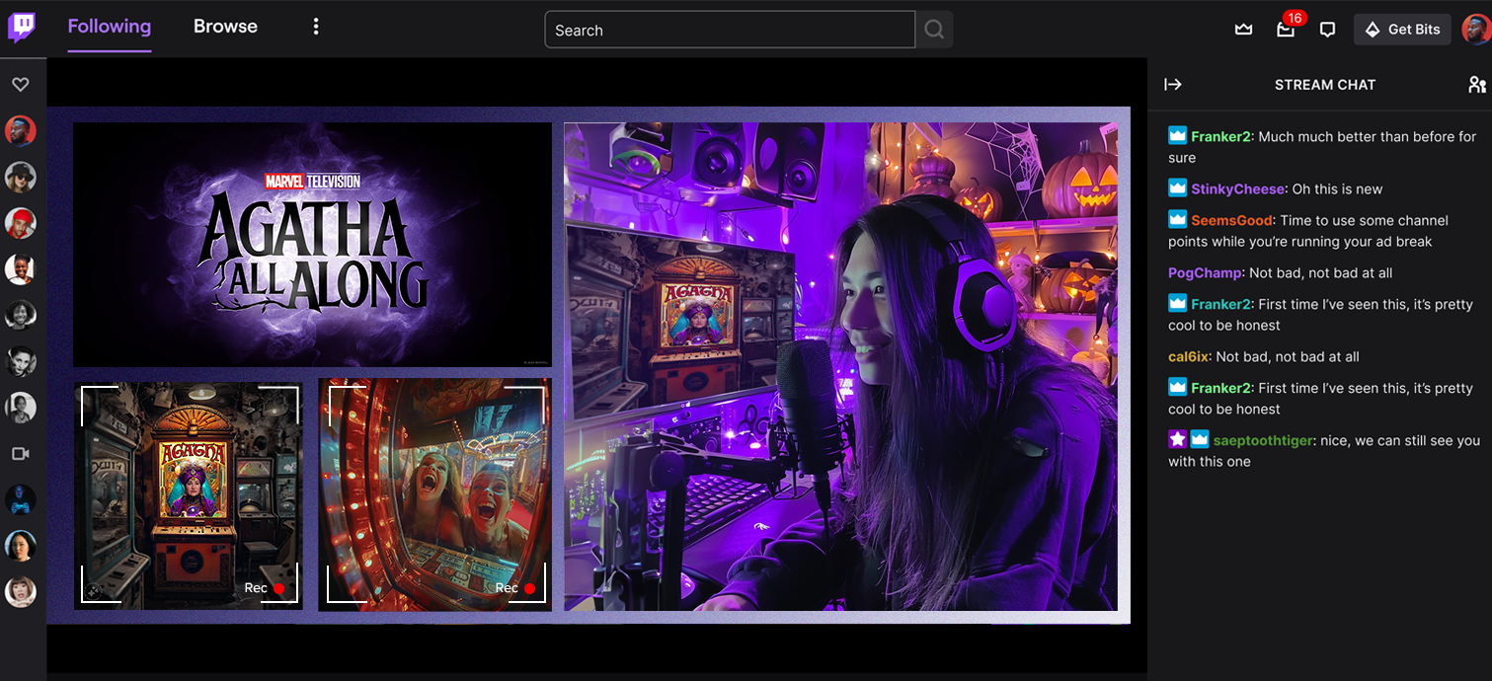
Task: Open sidebar channel with bearded man on red
Action: pyautogui.click(x=21, y=130)
